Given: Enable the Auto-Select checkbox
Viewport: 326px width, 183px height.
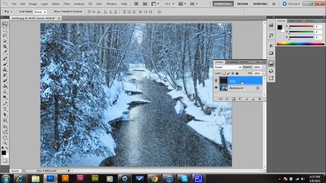Looking at the screenshot, I should click(17, 12).
